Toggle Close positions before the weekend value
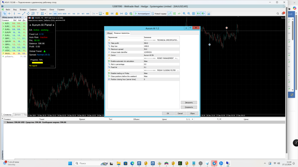 point(161,76)
